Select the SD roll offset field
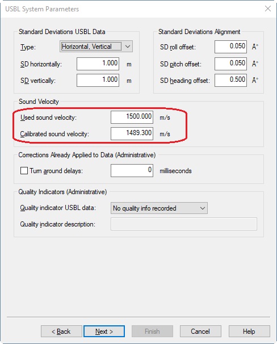 pyautogui.click(x=230, y=47)
